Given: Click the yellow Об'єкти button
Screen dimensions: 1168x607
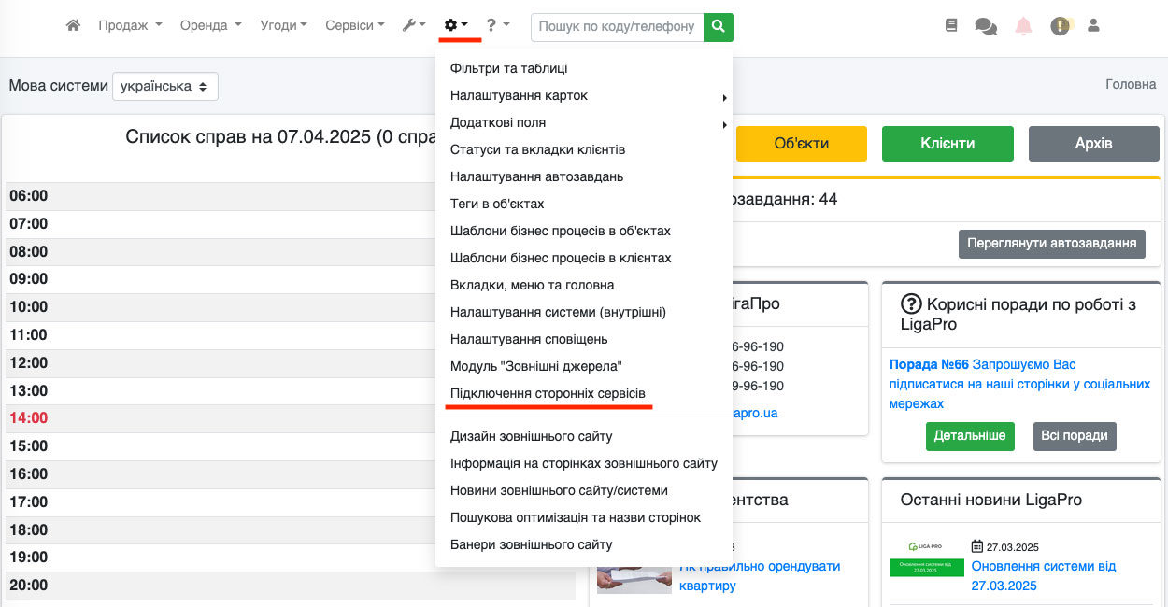Looking at the screenshot, I should tap(802, 144).
